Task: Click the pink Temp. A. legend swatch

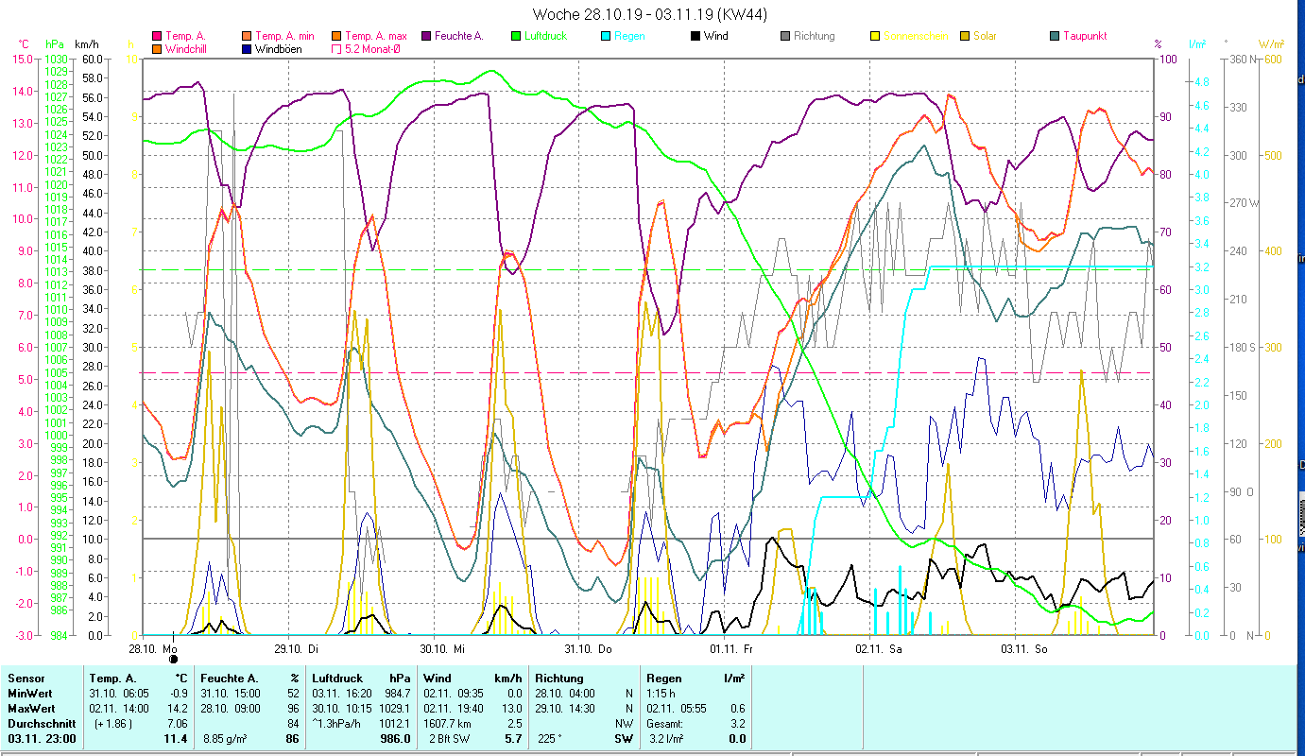Action: 157,36
